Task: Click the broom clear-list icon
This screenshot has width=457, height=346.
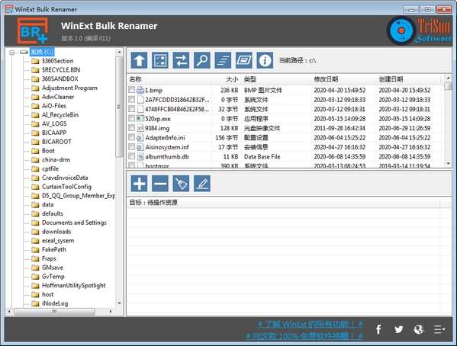Action: 181,184
